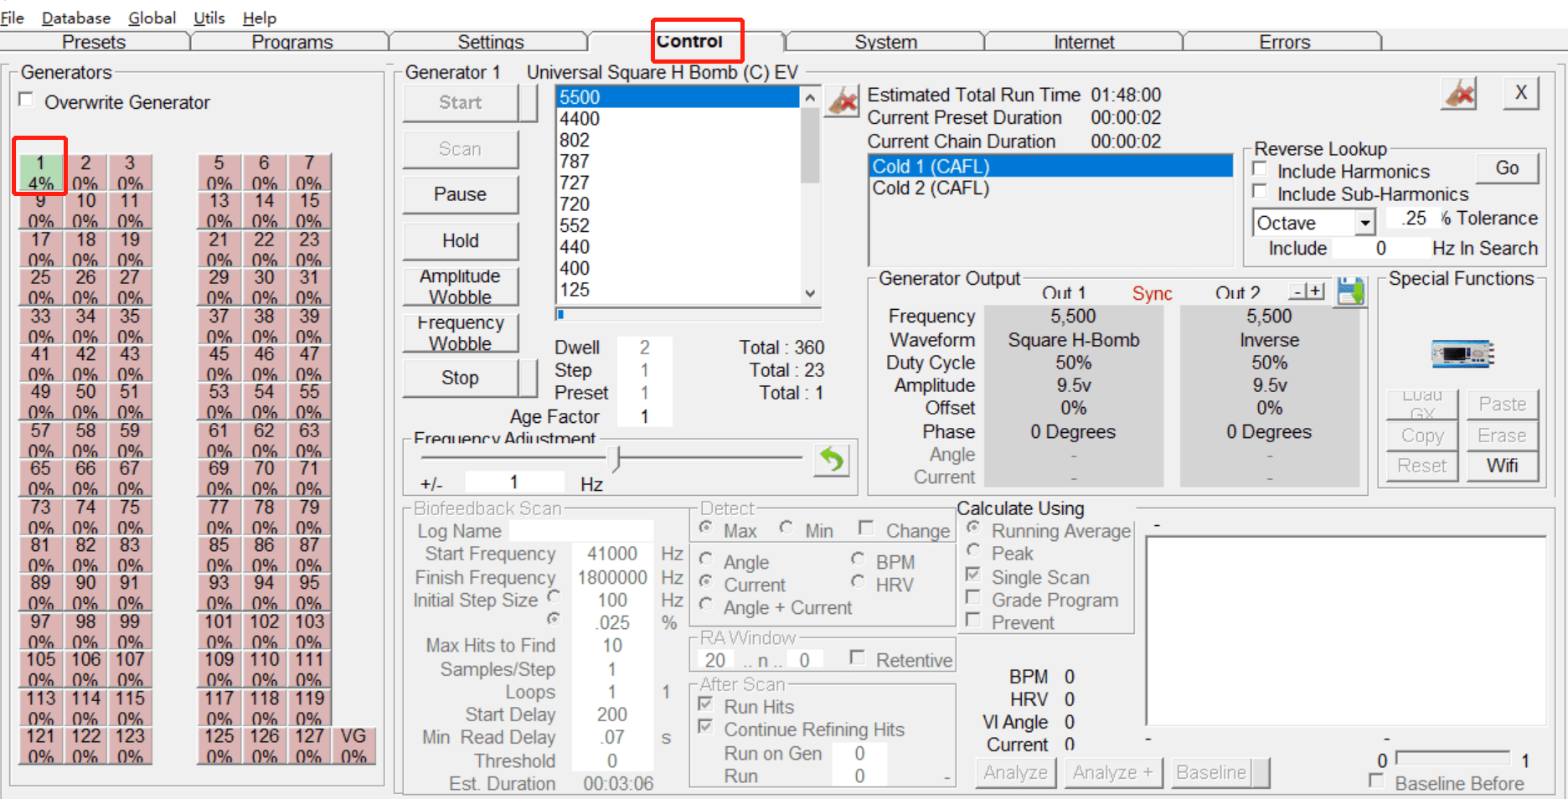Click frequency list scroll up arrow
This screenshot has width=1568, height=799.
point(810,97)
